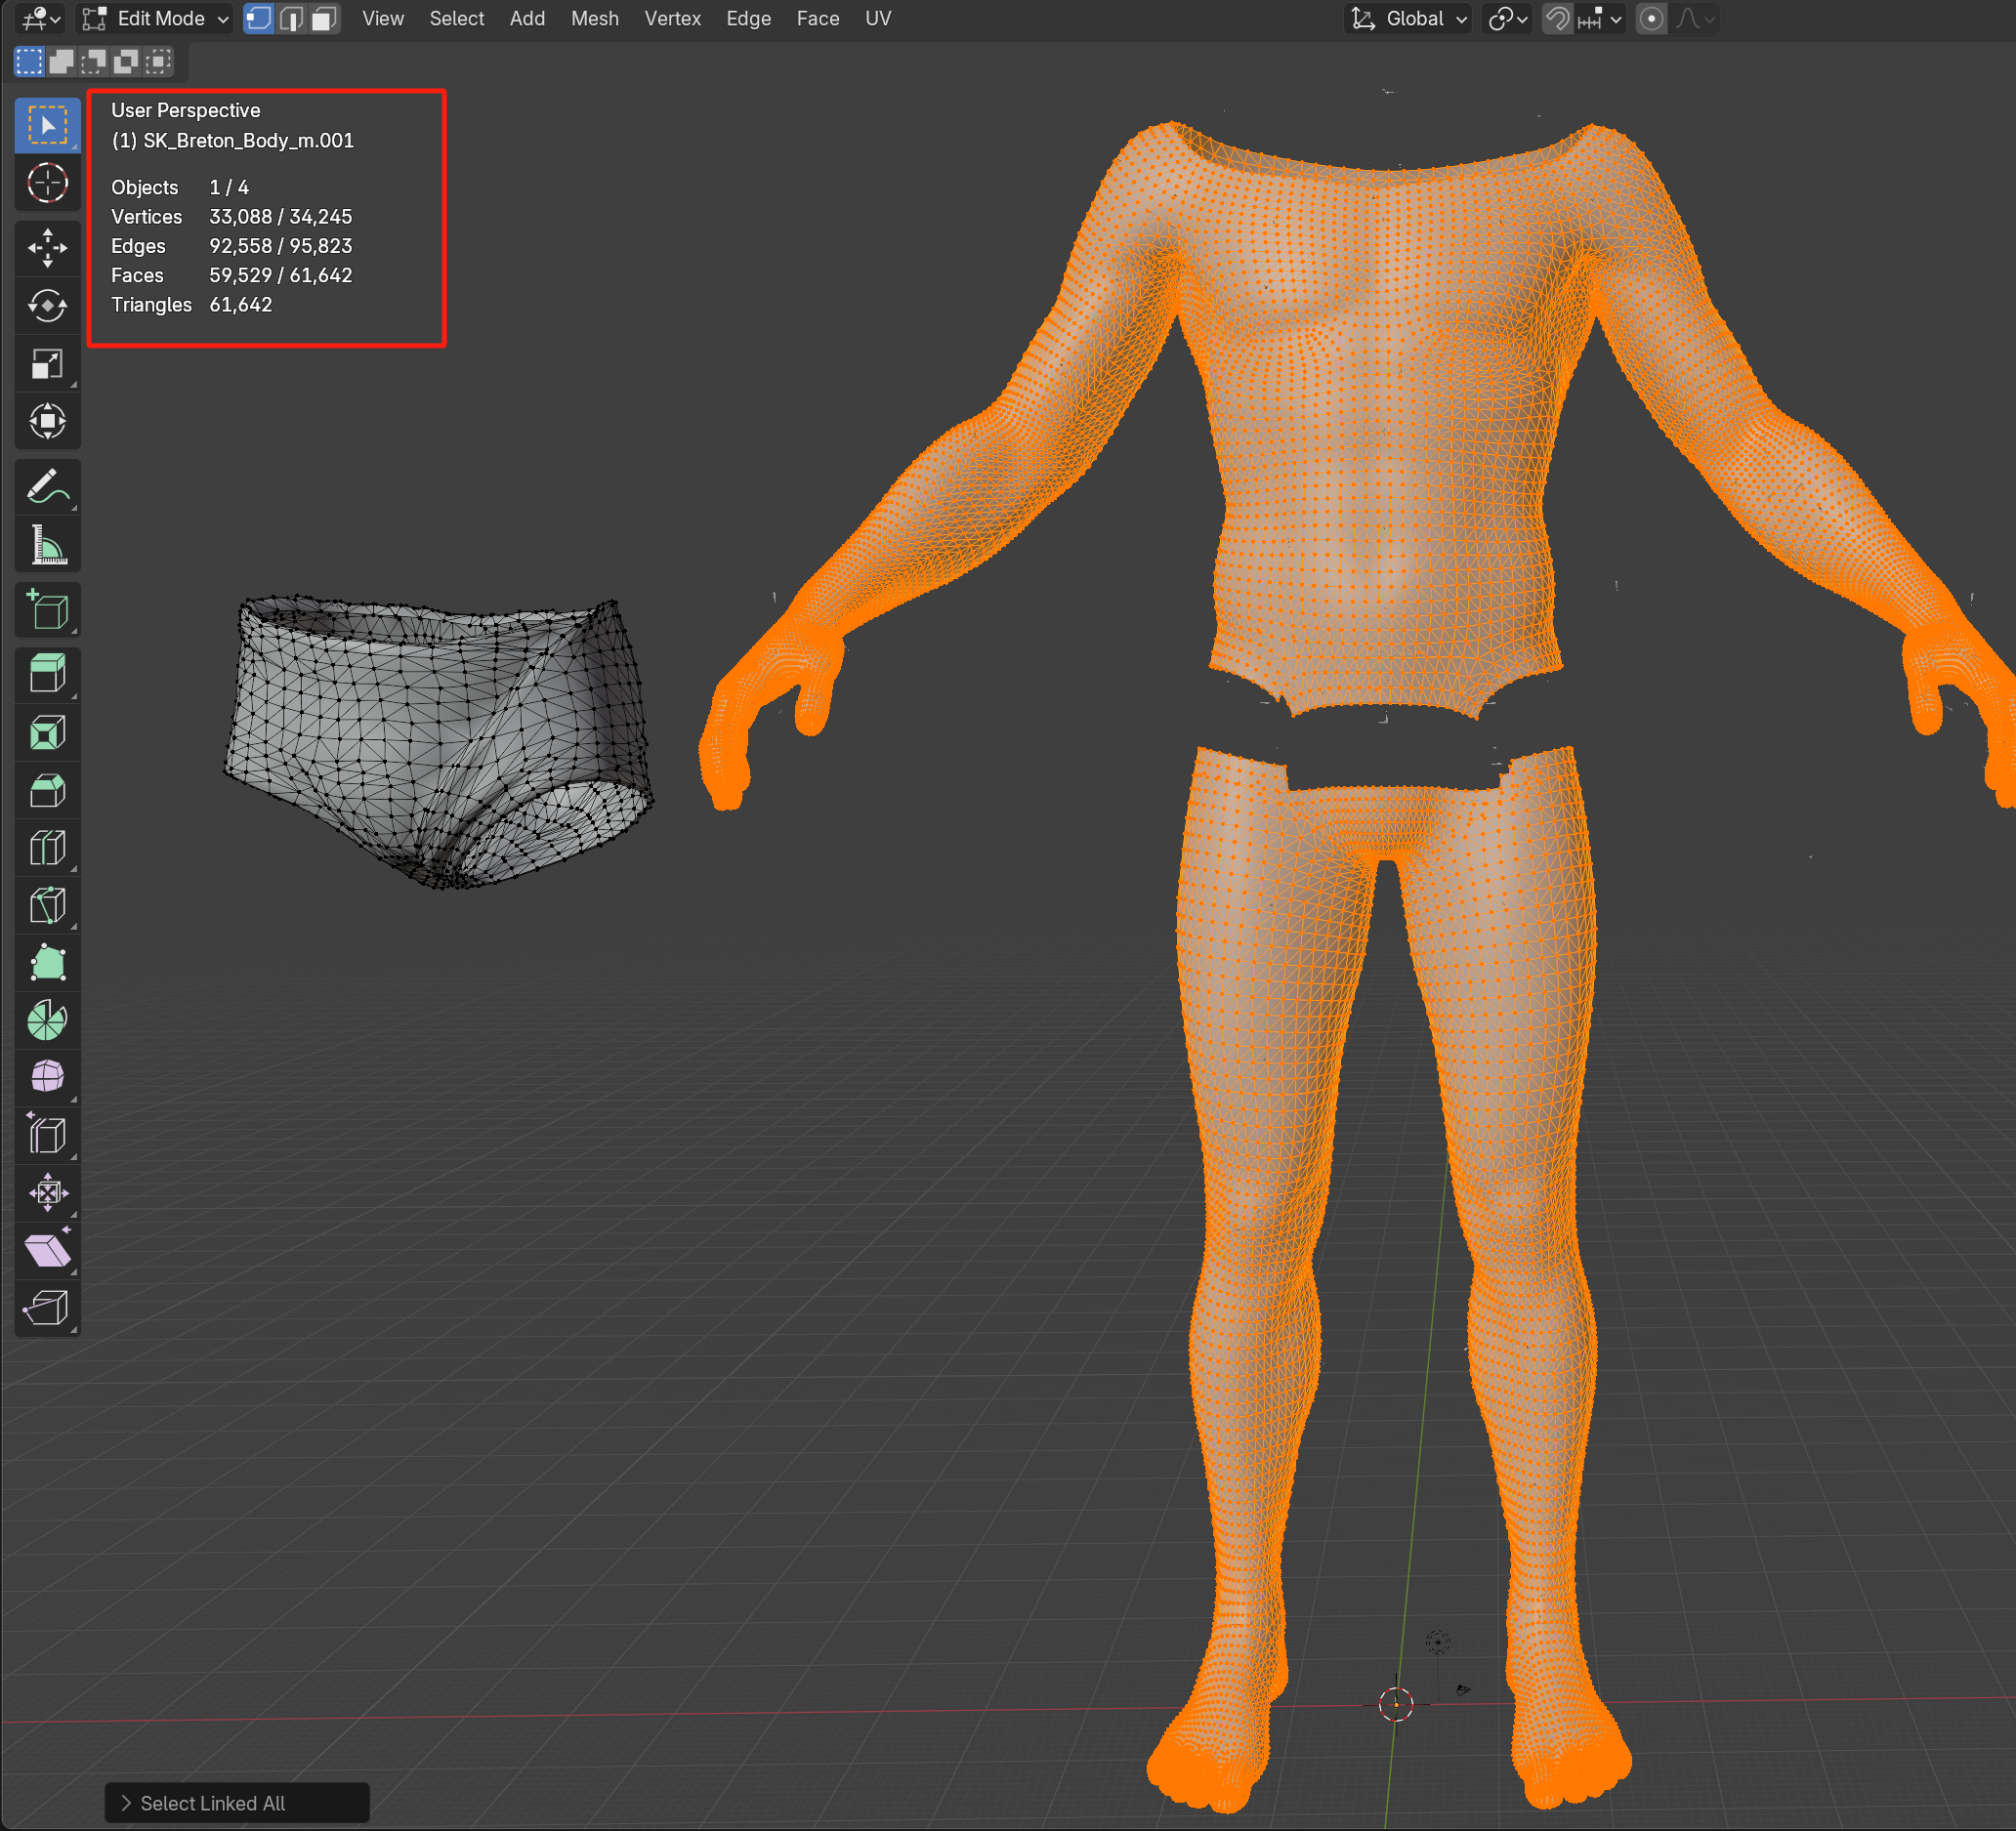
Task: Pick the Measure tool
Action: point(47,546)
